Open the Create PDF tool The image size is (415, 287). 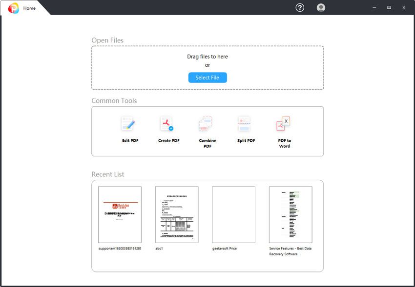167,128
